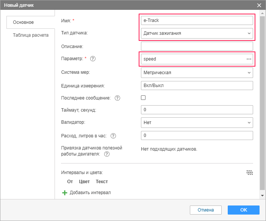
Task: Expand the Валидатор dropdown
Action: 197,123
